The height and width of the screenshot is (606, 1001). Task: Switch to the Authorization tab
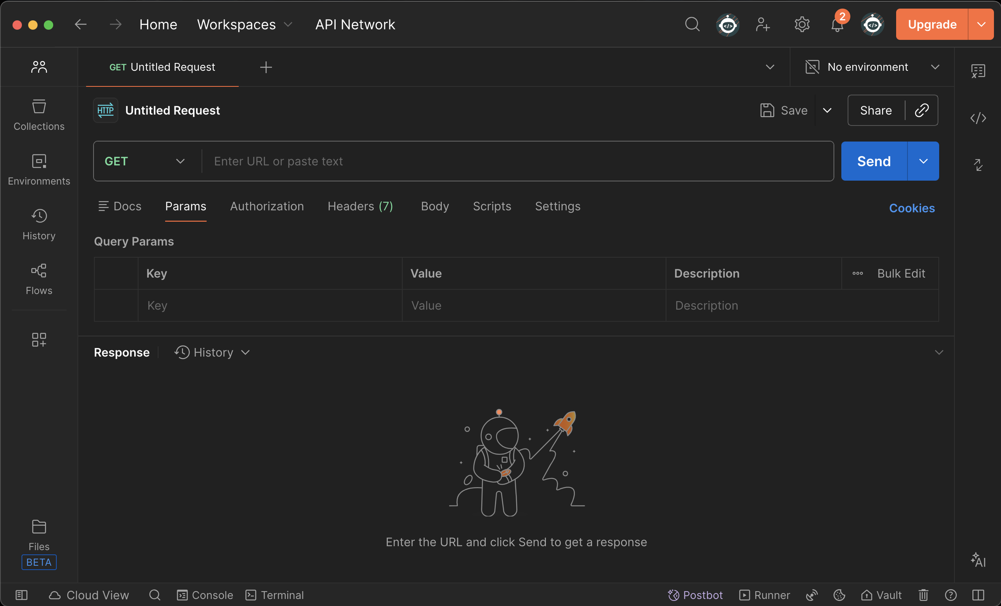coord(266,206)
